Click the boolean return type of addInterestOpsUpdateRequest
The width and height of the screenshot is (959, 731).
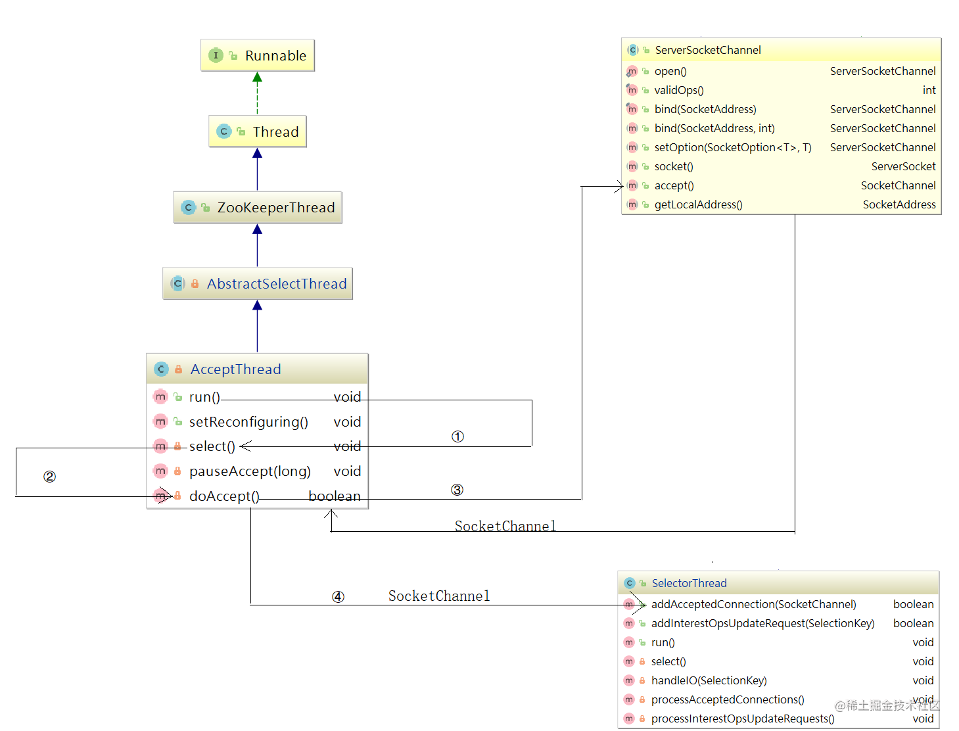point(914,623)
